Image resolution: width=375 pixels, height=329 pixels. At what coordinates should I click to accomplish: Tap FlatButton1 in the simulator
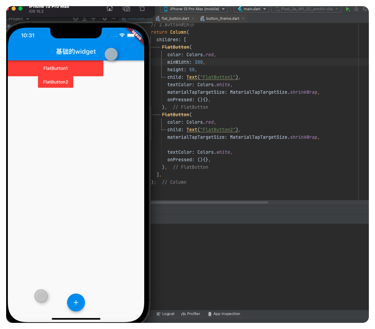56,68
